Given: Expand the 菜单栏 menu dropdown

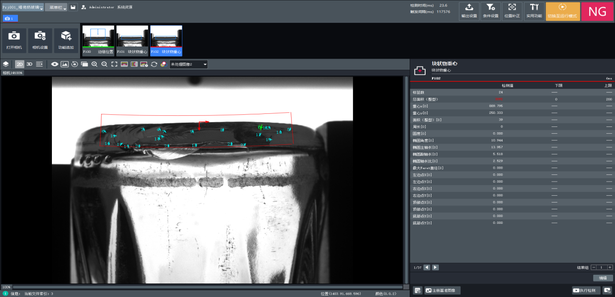Looking at the screenshot, I should tap(56, 7).
